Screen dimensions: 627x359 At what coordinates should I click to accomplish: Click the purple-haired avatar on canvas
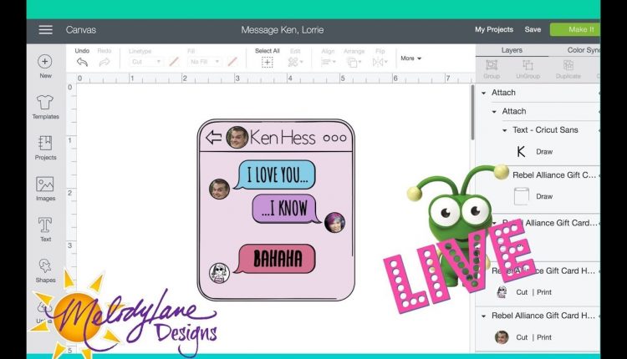(x=334, y=222)
